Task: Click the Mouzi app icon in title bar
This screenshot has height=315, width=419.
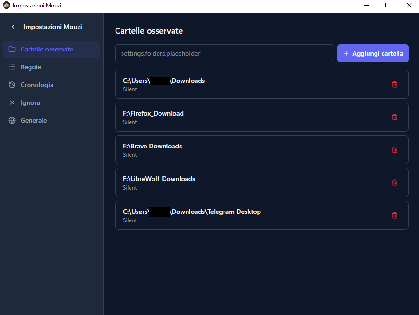Action: (6, 5)
